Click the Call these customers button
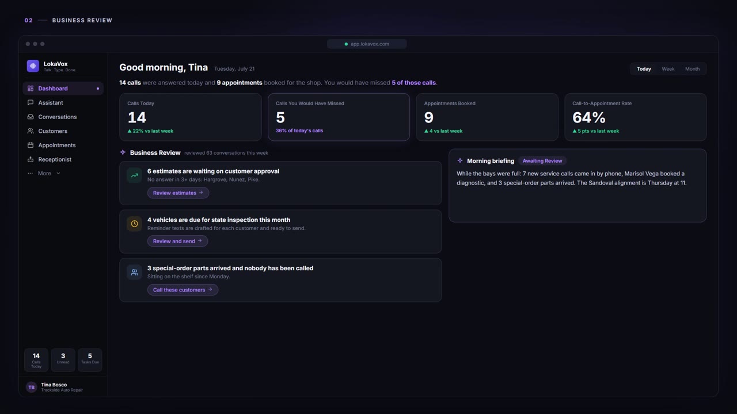This screenshot has height=414, width=737. pos(183,290)
